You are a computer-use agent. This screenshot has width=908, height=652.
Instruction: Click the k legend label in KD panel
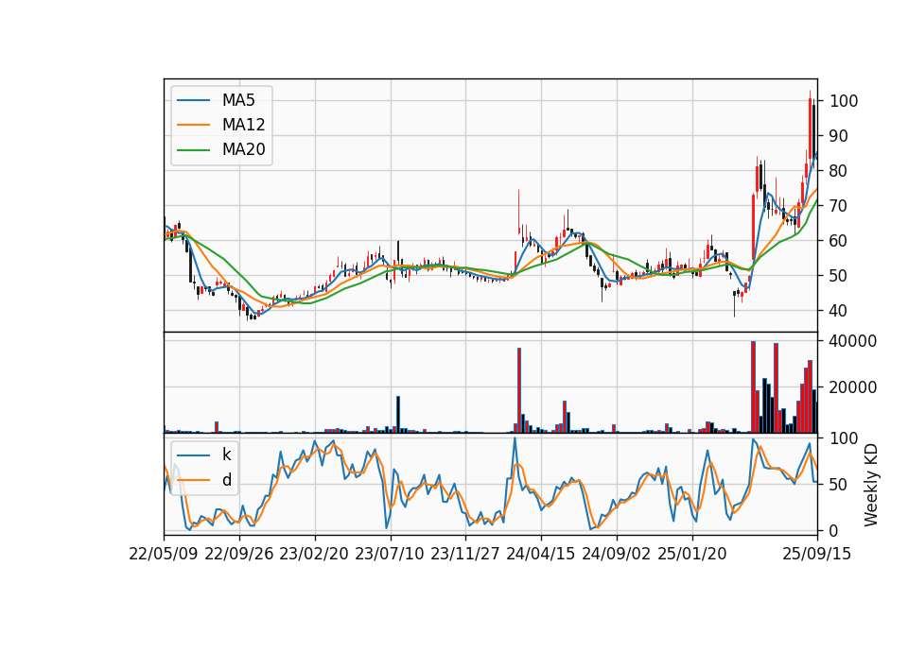(227, 455)
